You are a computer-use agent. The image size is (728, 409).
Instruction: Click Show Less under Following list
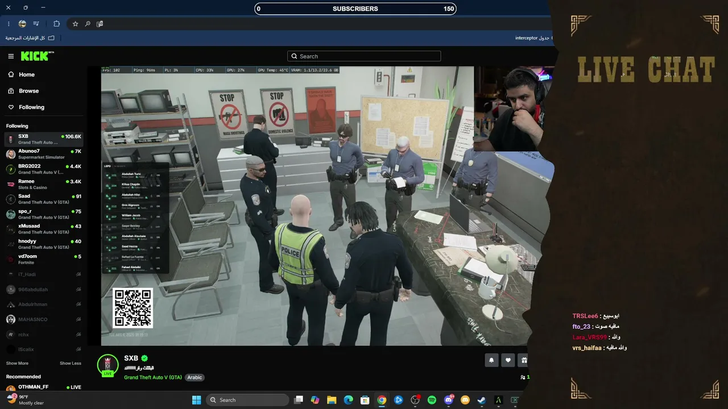tap(71, 363)
